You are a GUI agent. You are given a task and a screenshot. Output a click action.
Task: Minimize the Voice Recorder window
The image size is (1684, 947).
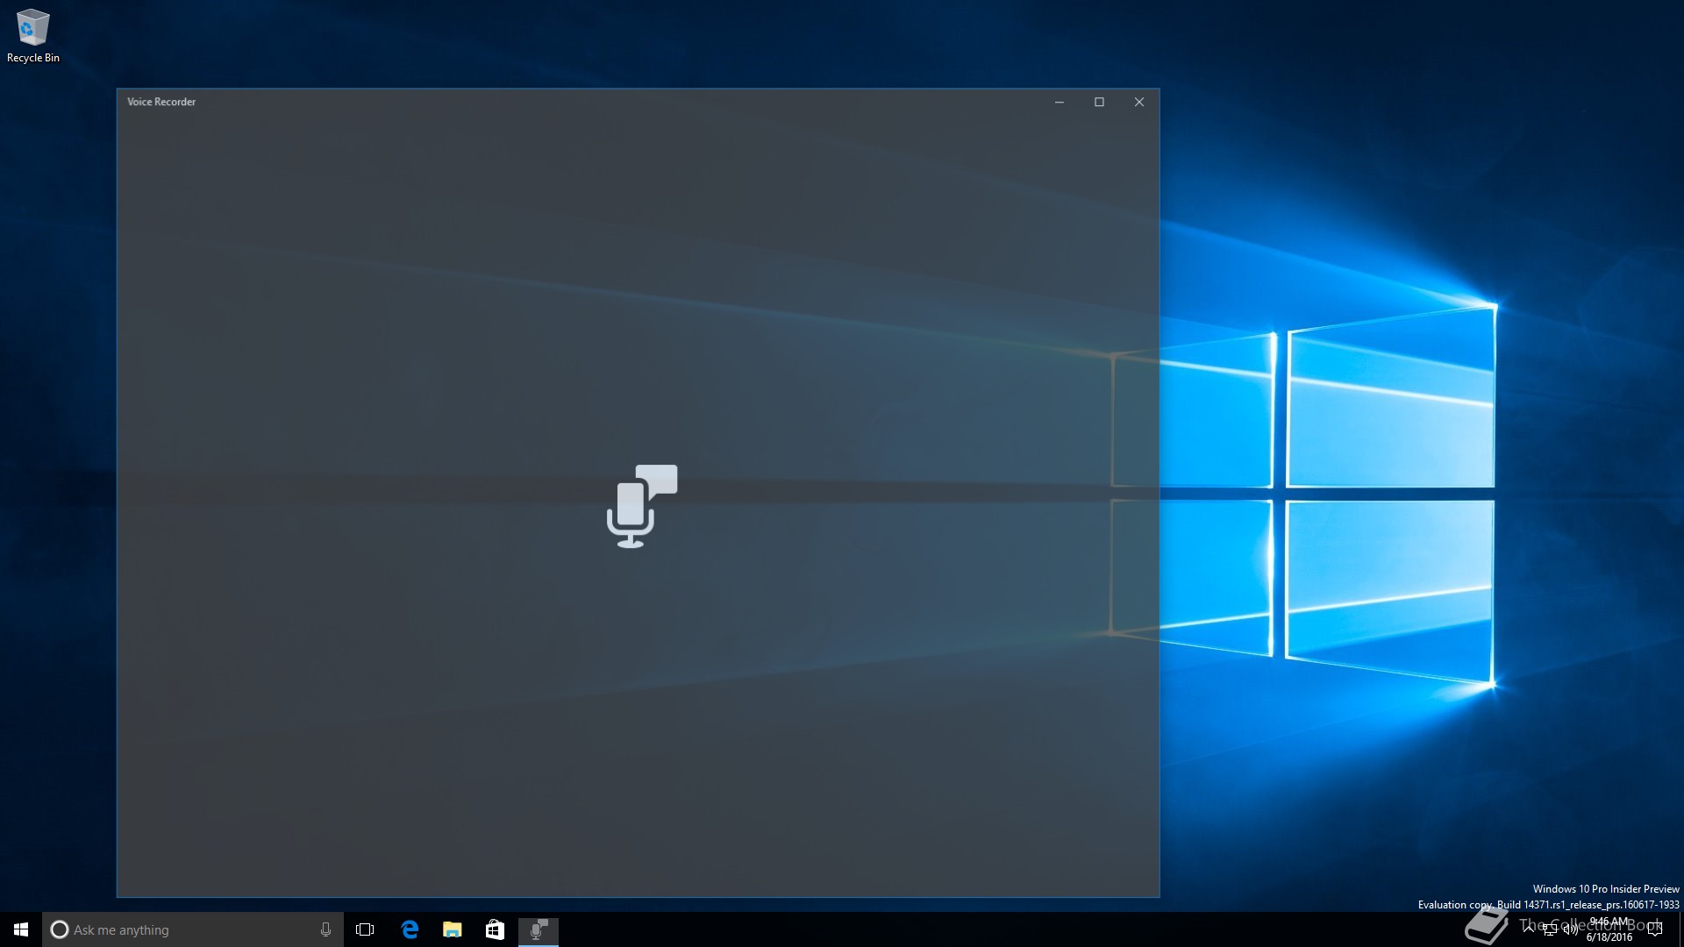coord(1060,102)
